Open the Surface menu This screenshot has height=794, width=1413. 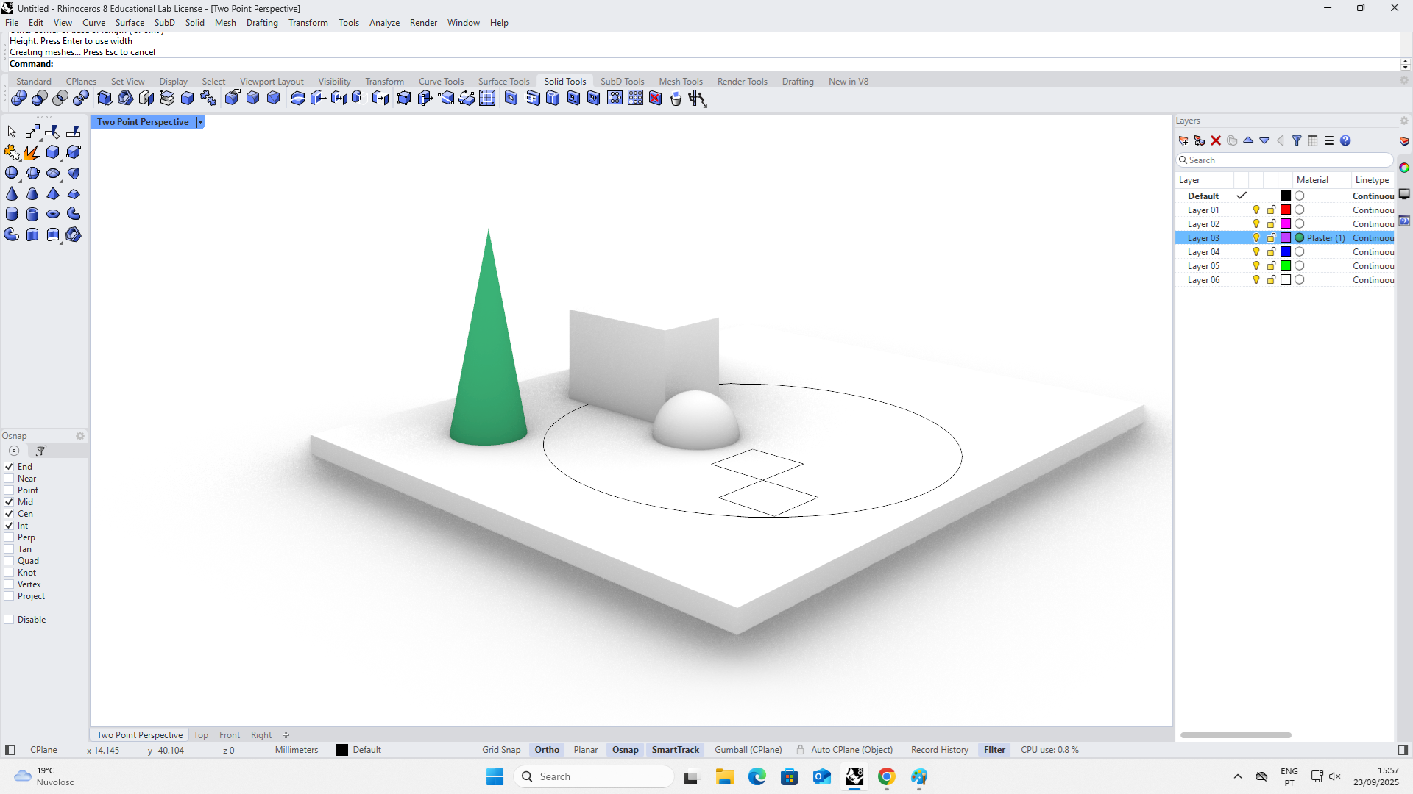click(130, 23)
